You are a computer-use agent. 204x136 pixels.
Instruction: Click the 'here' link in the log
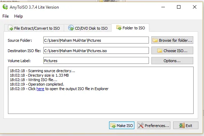coord(40,89)
